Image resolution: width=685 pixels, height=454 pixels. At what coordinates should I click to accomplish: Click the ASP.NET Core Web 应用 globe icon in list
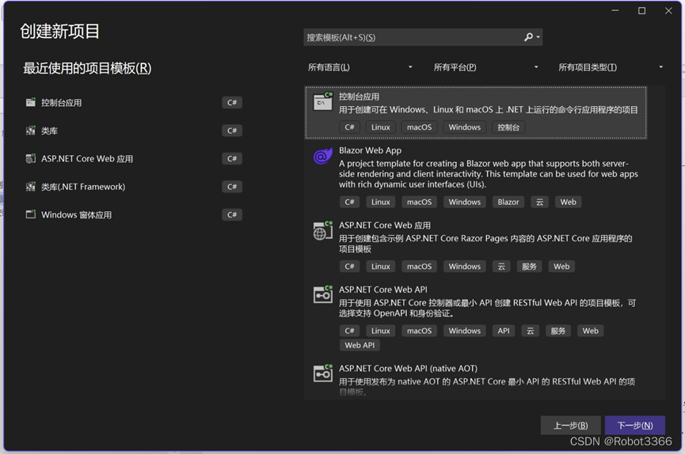[323, 231]
